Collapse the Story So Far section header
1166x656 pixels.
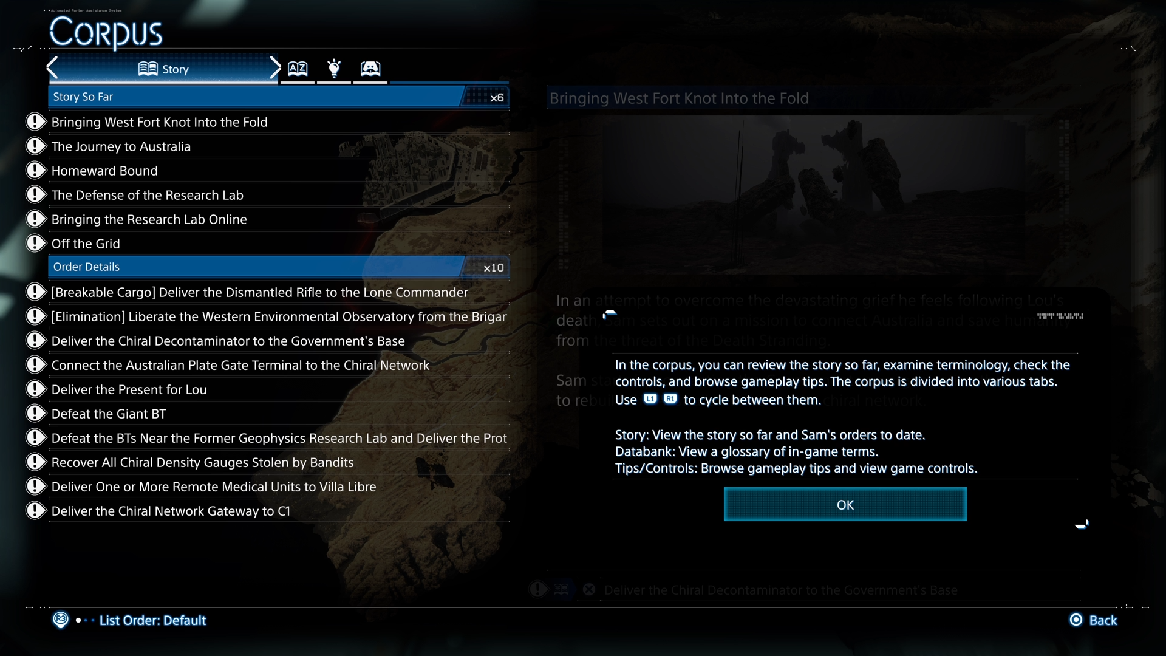pyautogui.click(x=279, y=97)
